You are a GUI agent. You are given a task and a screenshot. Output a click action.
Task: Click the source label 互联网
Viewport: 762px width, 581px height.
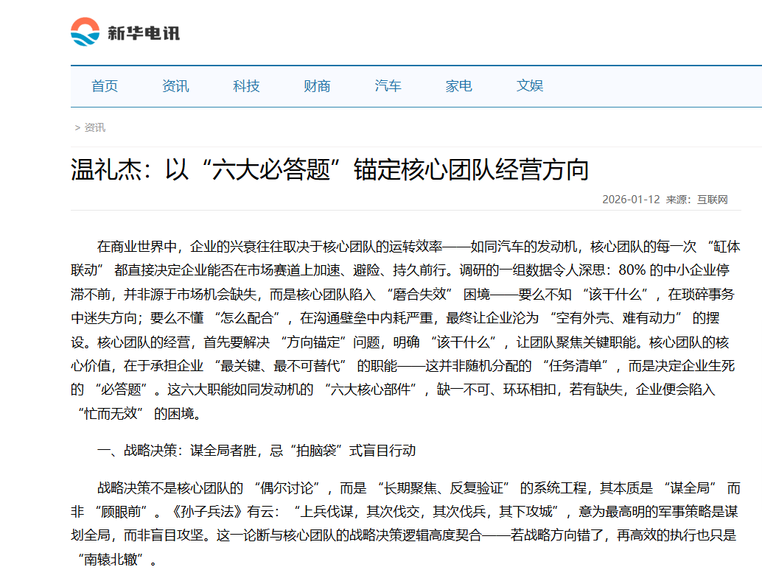click(713, 199)
